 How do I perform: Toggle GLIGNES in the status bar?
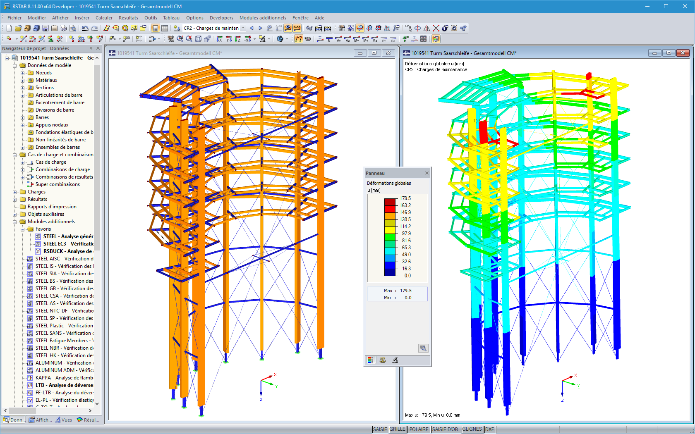click(x=472, y=429)
